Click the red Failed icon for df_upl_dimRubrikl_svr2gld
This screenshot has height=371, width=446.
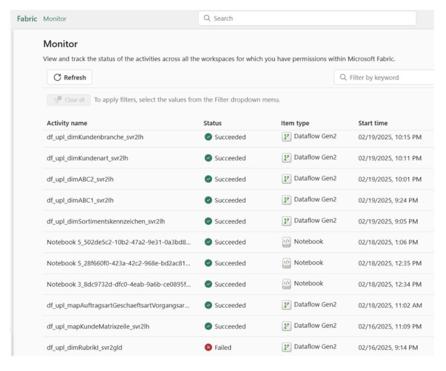point(208,347)
